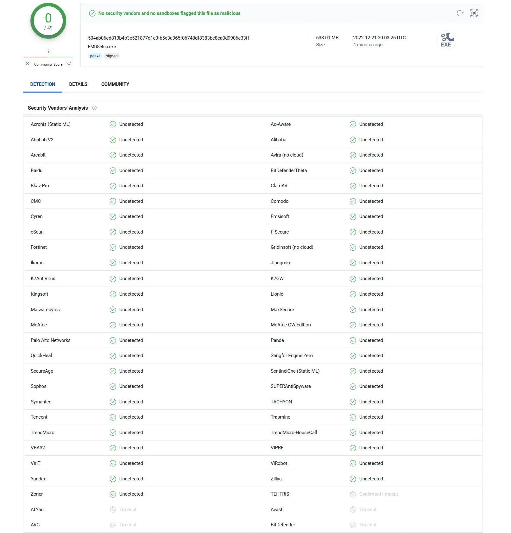Click the no vendors flagged banner text
511x533 pixels.
169,13
